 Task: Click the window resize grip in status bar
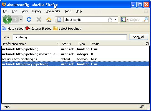click(148, 108)
